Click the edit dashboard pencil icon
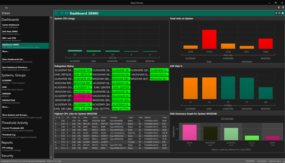 pyautogui.click(x=283, y=13)
